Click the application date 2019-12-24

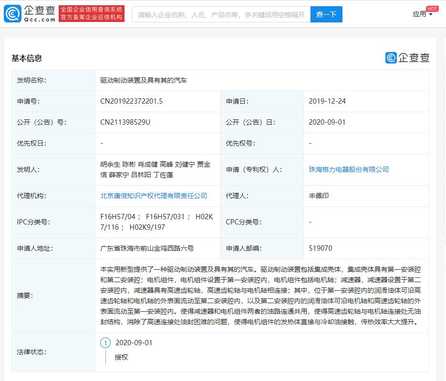click(327, 101)
